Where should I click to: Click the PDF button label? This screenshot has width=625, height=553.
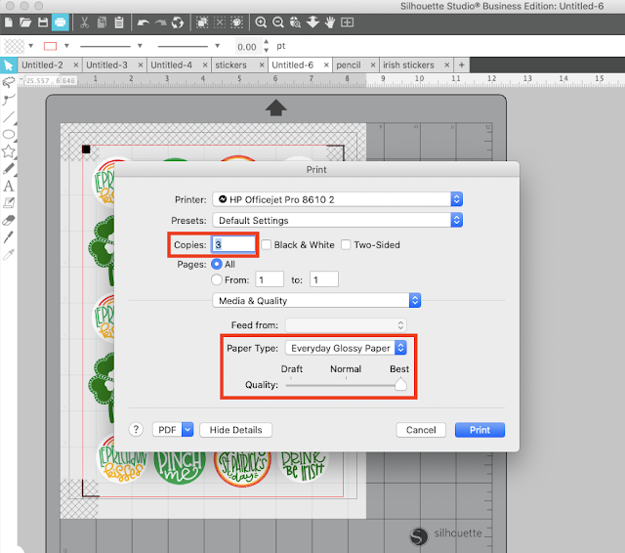pyautogui.click(x=167, y=429)
